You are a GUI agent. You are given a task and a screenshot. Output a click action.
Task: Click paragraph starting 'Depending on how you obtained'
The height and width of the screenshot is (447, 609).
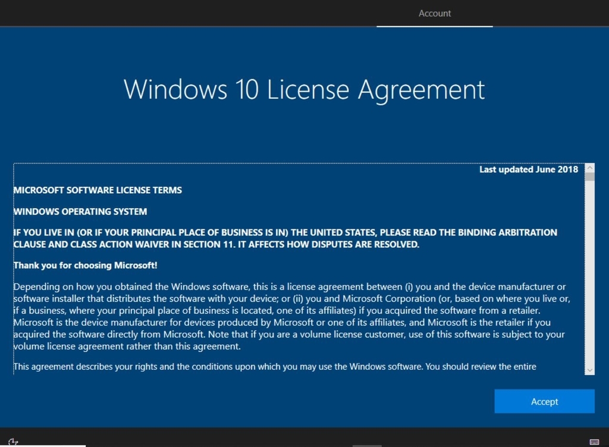(291, 316)
